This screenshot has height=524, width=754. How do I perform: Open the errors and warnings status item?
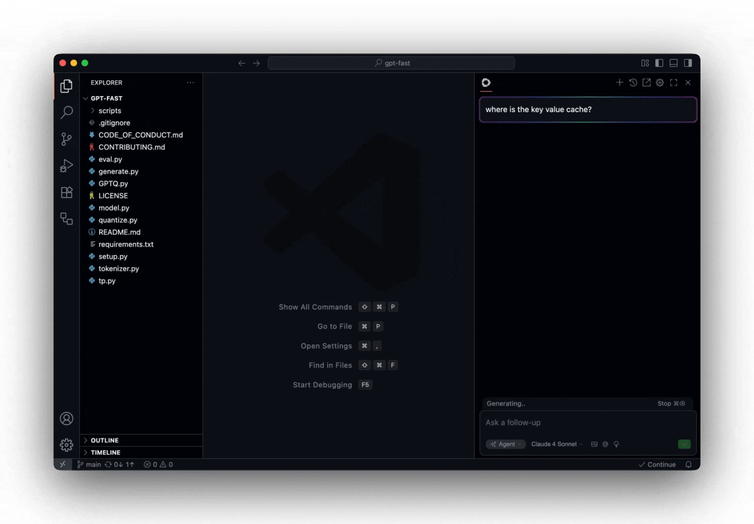click(158, 464)
